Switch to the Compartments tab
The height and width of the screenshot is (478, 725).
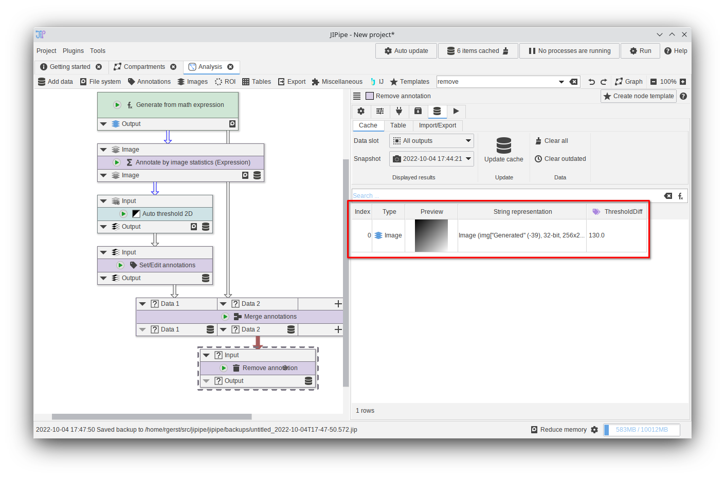click(144, 67)
